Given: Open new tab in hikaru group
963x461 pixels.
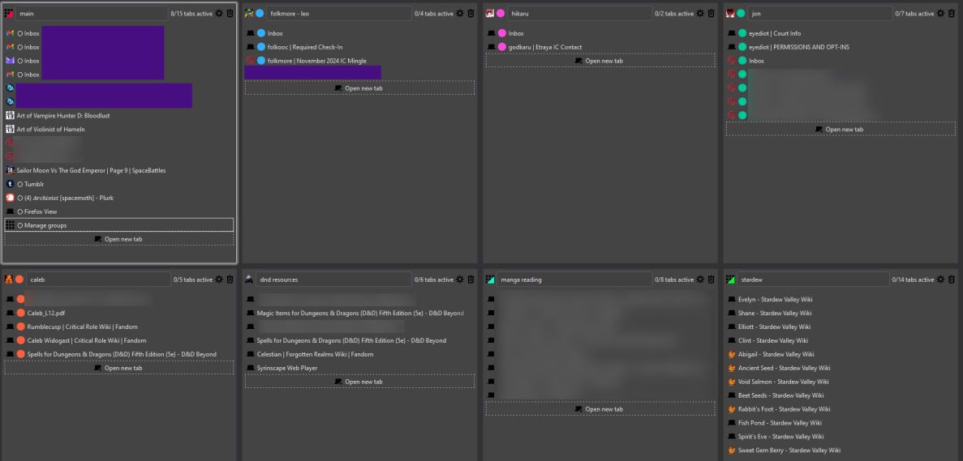Looking at the screenshot, I should [x=599, y=61].
